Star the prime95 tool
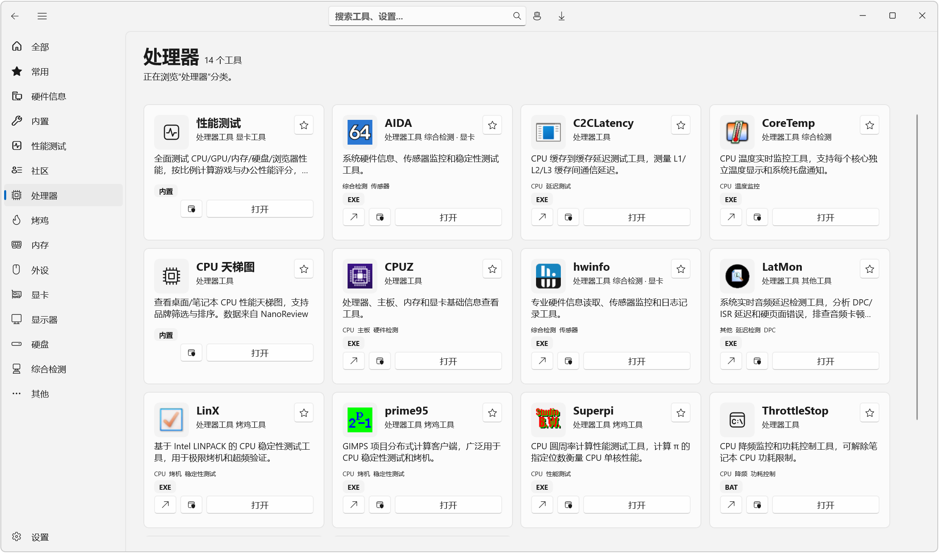Screen dimensions: 939x553 pyautogui.click(x=492, y=413)
